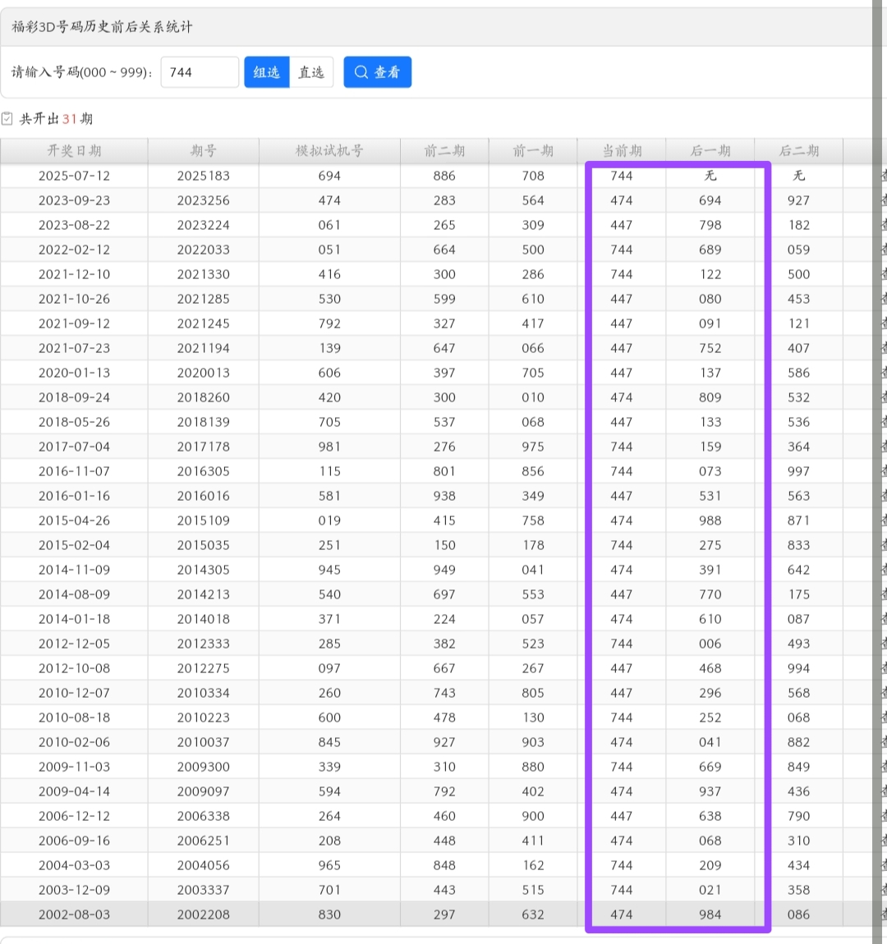Click the 模拟试机号 column header
This screenshot has height=944, width=887.
pos(329,151)
